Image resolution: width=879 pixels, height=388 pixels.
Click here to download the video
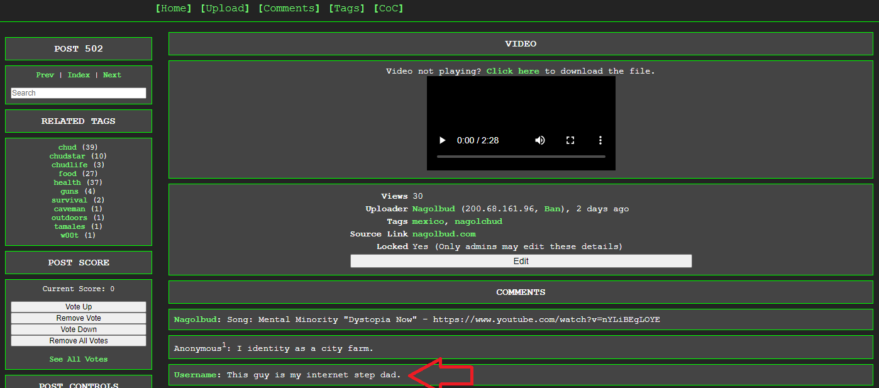(x=512, y=71)
